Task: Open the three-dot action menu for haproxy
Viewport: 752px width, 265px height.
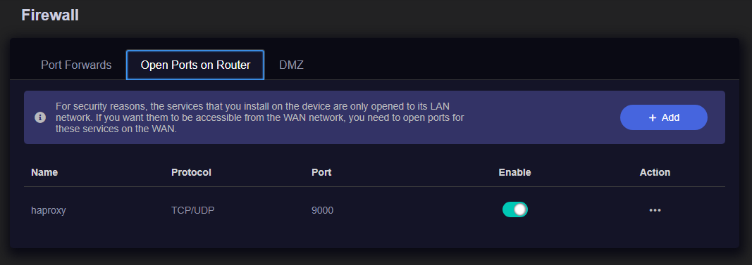Action: [655, 210]
